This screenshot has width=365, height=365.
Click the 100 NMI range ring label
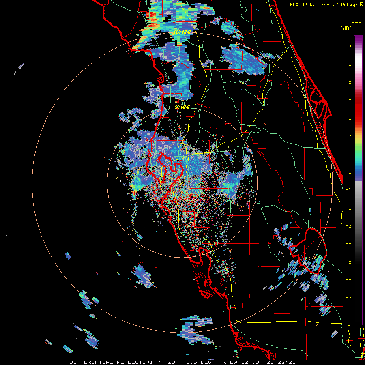(x=183, y=32)
